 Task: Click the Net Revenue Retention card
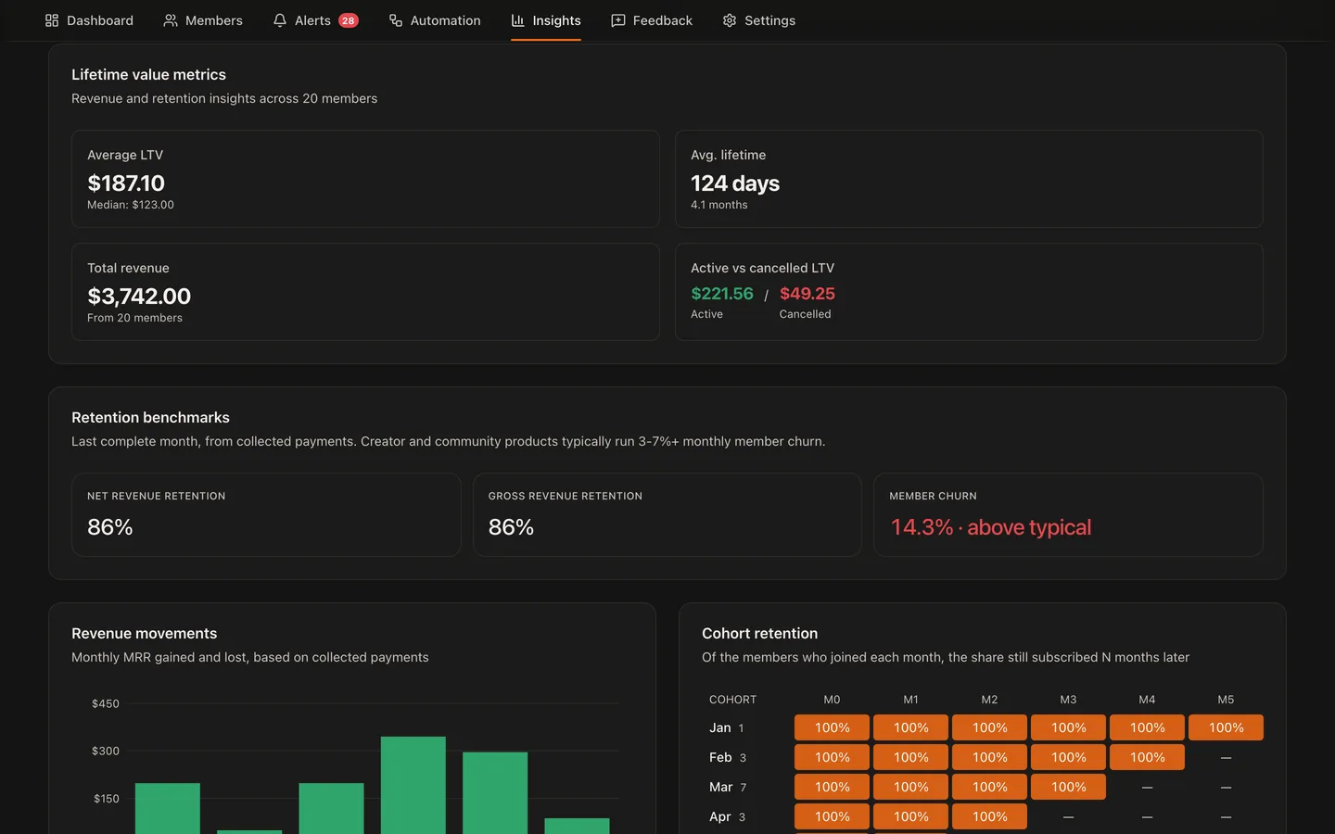[x=266, y=515]
